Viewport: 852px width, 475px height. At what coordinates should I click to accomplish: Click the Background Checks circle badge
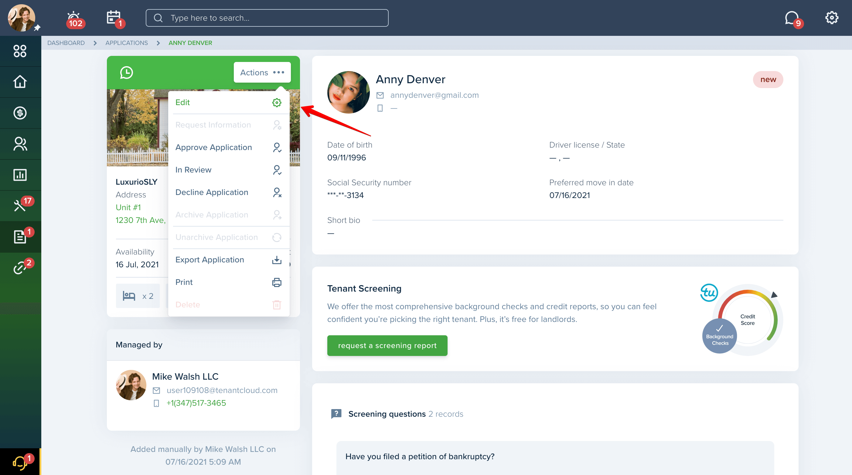tap(719, 336)
